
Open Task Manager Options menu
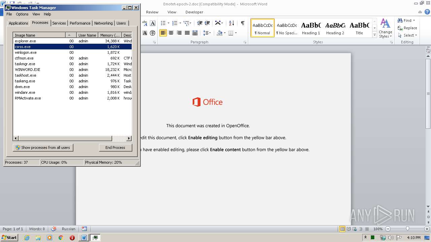coord(22,14)
